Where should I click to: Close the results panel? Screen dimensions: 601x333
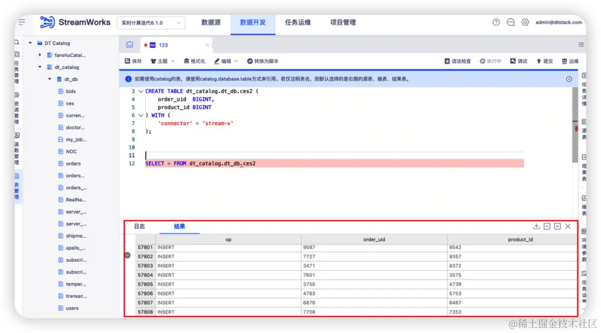click(568, 226)
